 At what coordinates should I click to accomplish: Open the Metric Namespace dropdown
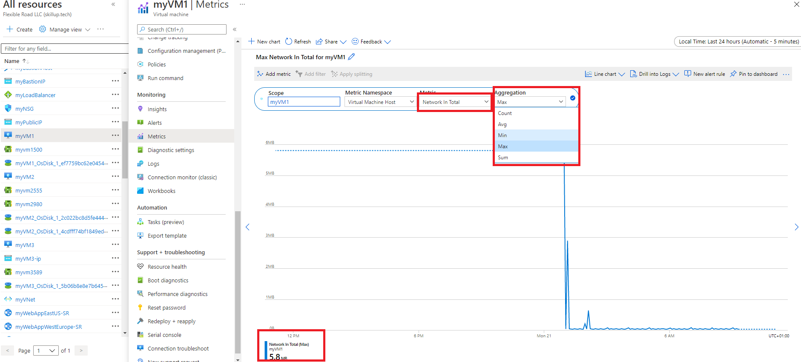tap(381, 102)
